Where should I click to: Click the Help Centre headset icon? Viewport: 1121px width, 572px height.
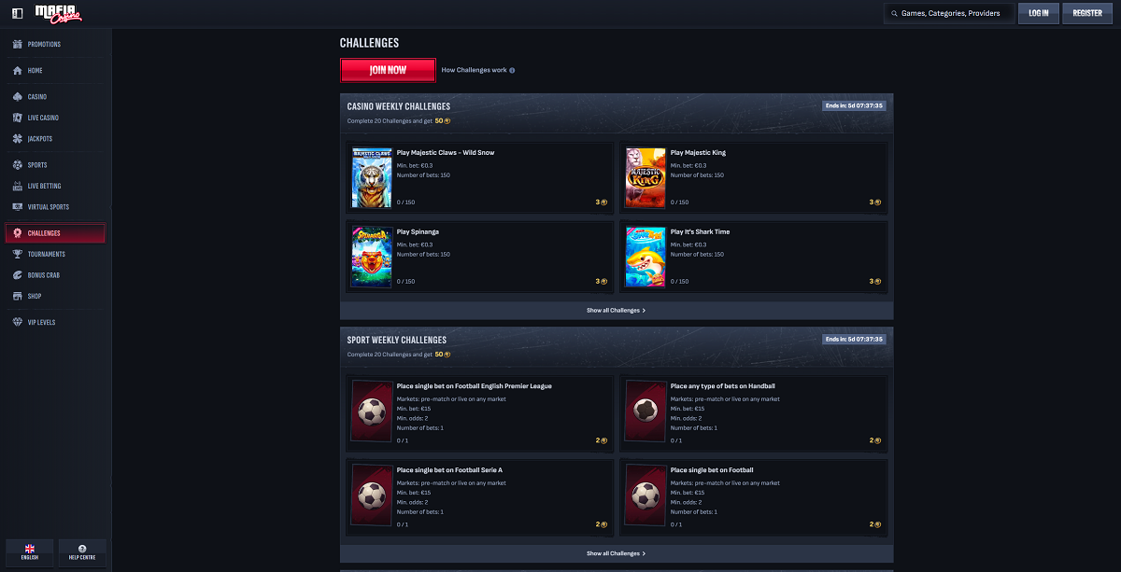tap(82, 548)
